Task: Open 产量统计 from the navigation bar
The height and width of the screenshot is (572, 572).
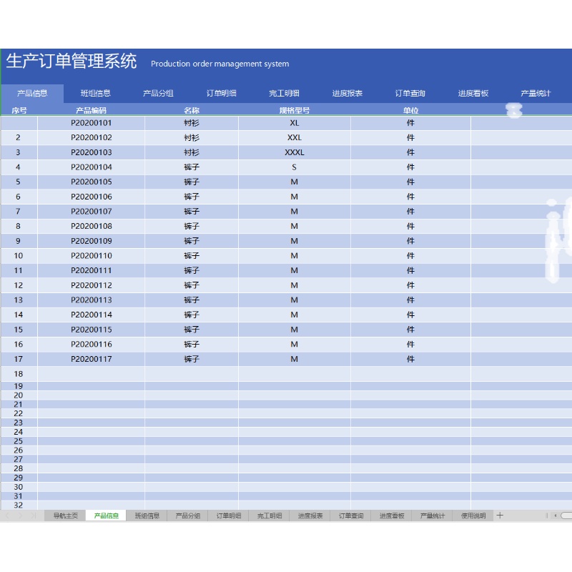Action: pyautogui.click(x=536, y=92)
